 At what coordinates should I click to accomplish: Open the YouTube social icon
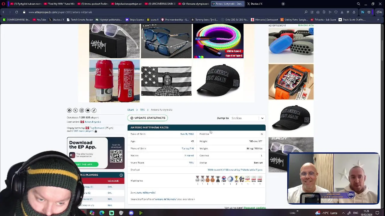pyautogui.click(x=88, y=110)
